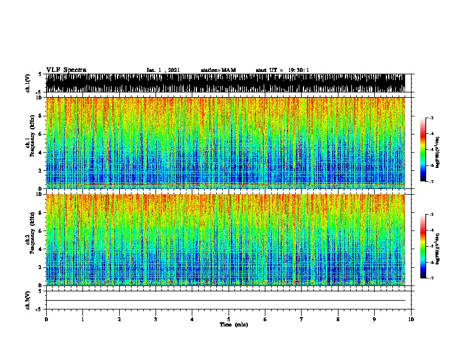Click the "station=MAM" header text
Screen dimensions: 463x358
218,70
